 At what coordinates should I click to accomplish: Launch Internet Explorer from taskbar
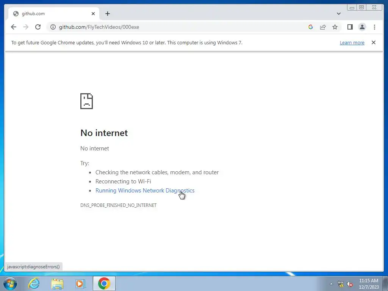pos(34,283)
